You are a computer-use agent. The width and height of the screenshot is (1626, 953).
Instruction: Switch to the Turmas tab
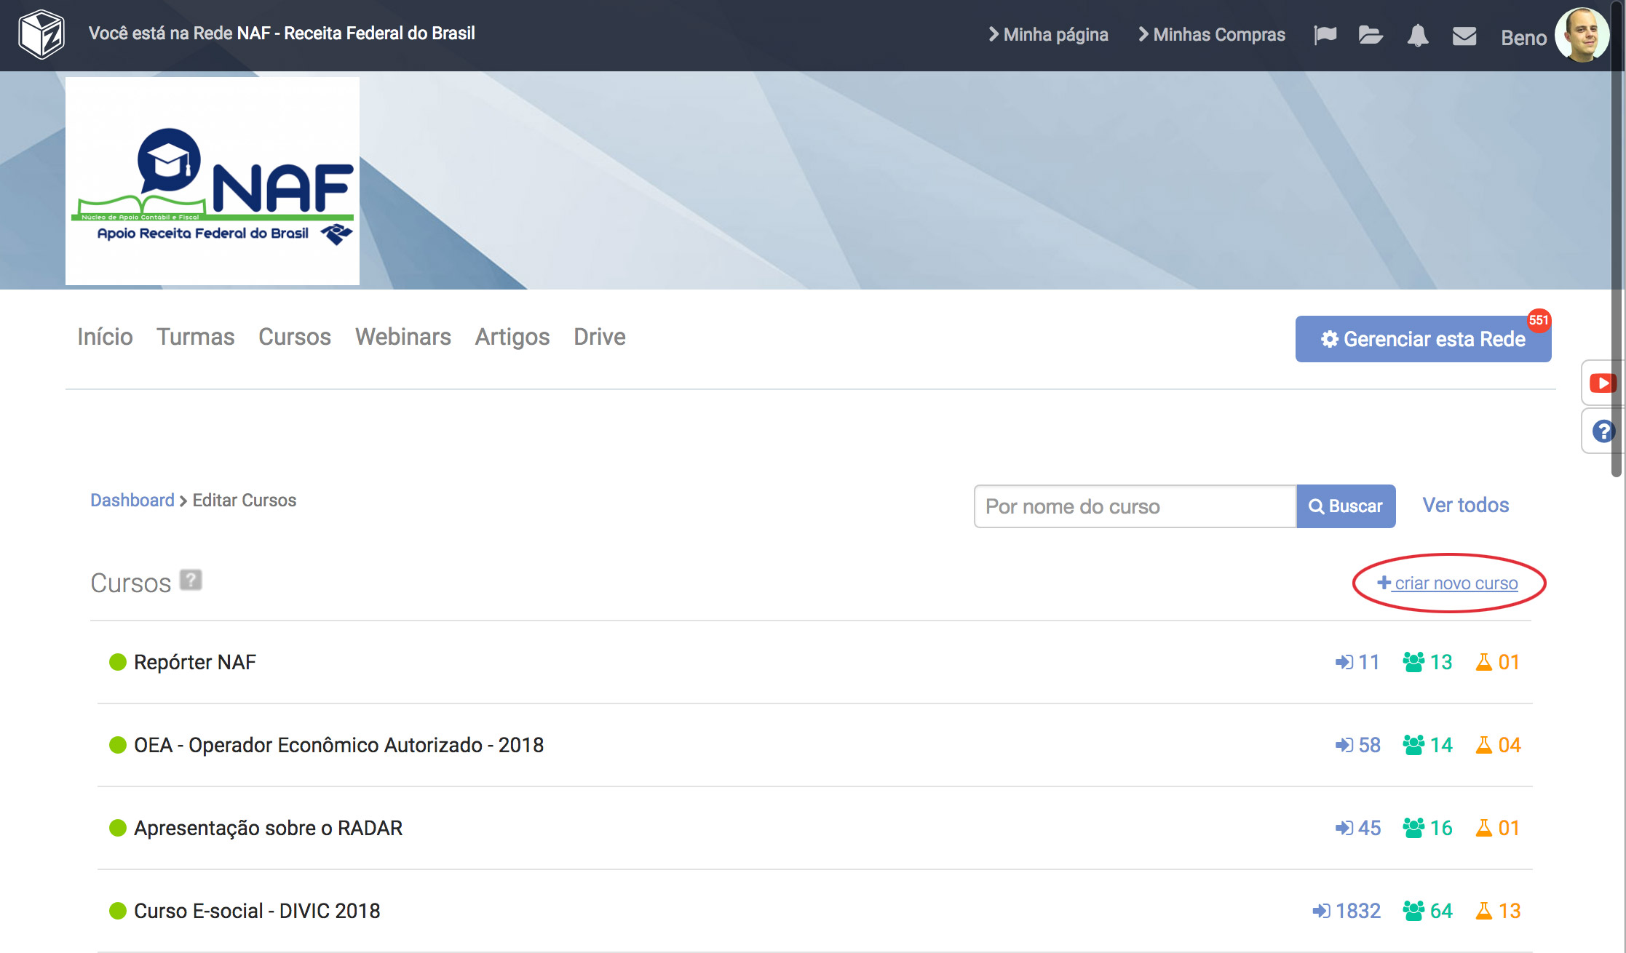click(x=195, y=337)
